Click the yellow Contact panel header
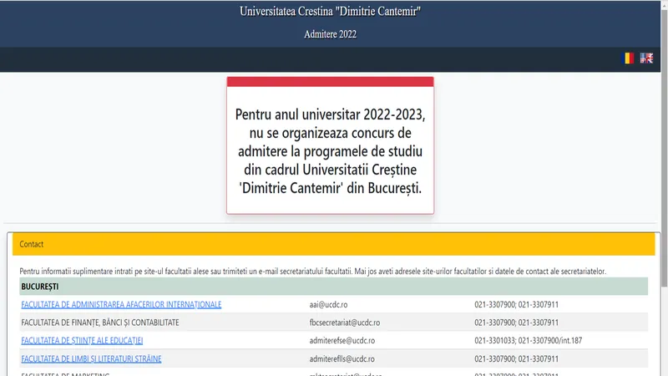This screenshot has width=668, height=376. (x=333, y=244)
